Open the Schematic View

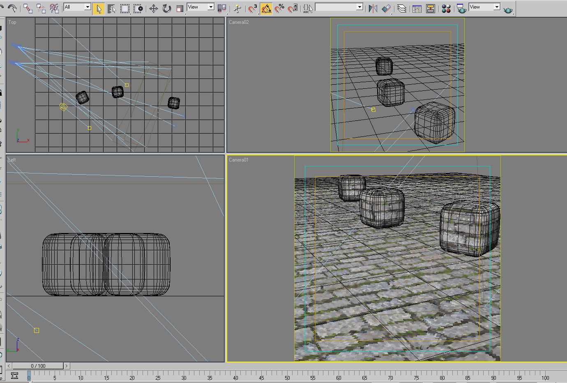431,8
